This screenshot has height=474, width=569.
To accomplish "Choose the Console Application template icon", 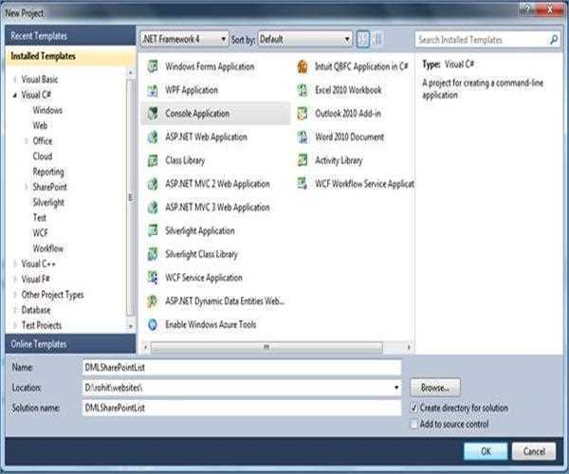I will coord(152,114).
